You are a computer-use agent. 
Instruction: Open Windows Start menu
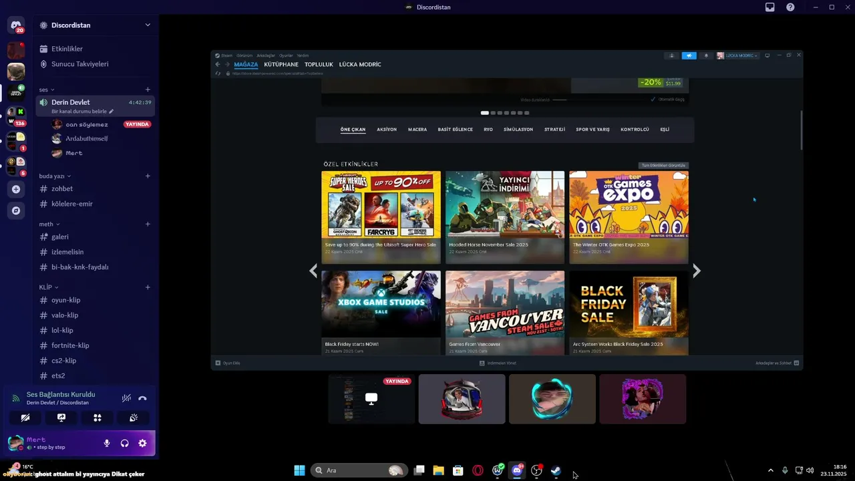(299, 470)
